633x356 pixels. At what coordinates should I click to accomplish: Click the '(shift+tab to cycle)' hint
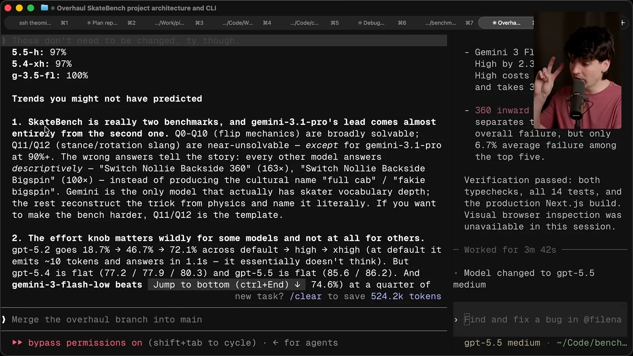coord(202,343)
